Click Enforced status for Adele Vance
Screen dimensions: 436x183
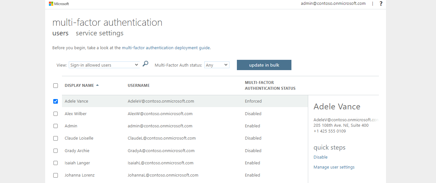[x=253, y=101]
